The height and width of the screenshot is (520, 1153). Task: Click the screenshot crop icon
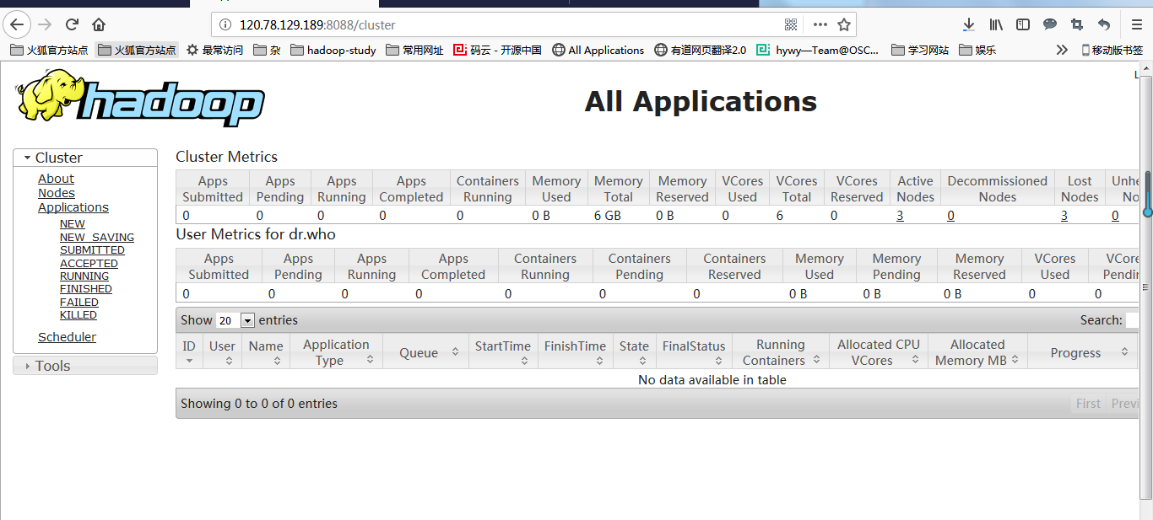[x=1076, y=24]
